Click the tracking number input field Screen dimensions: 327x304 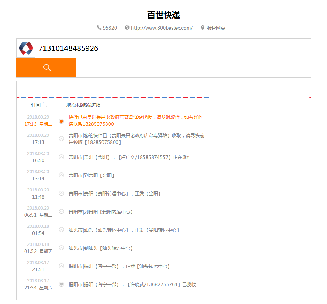tap(173, 48)
